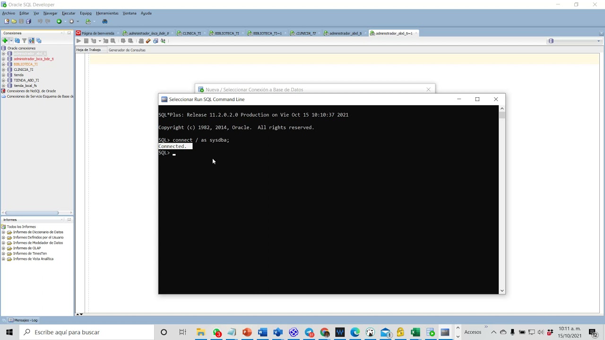Click Task View icon on taskbar
Viewport: 605px width, 340px height.
[182, 332]
